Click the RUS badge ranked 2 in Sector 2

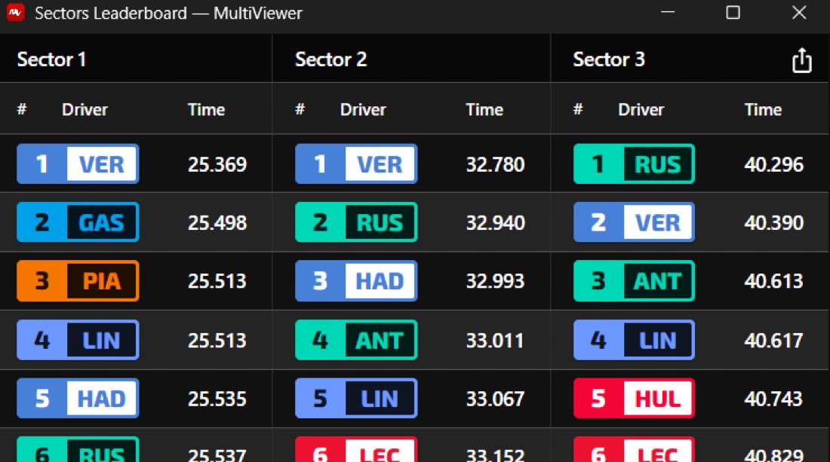pyautogui.click(x=356, y=222)
